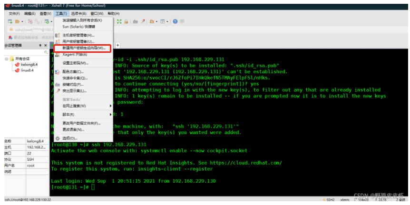Choose 设置主密码(M)

coord(83,63)
